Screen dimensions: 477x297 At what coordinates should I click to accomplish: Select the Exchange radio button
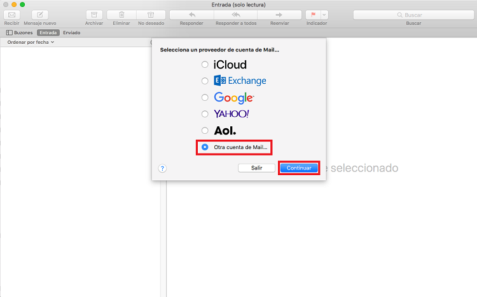(205, 81)
